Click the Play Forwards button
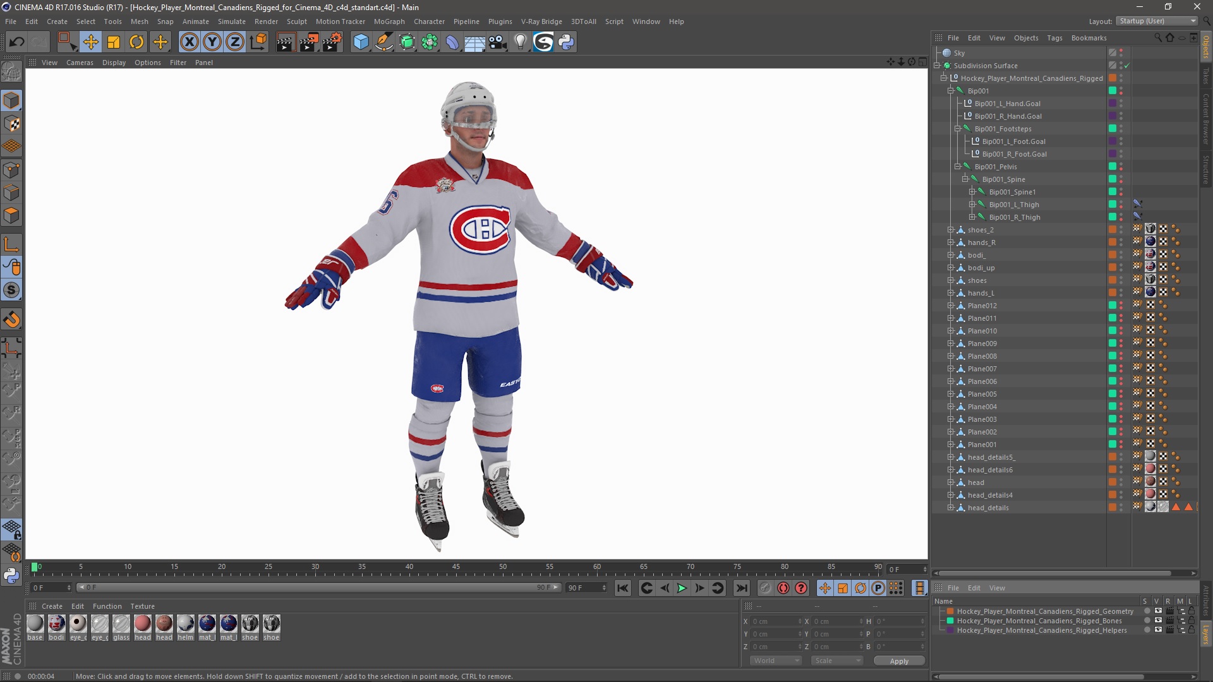Image resolution: width=1213 pixels, height=682 pixels. pyautogui.click(x=682, y=588)
